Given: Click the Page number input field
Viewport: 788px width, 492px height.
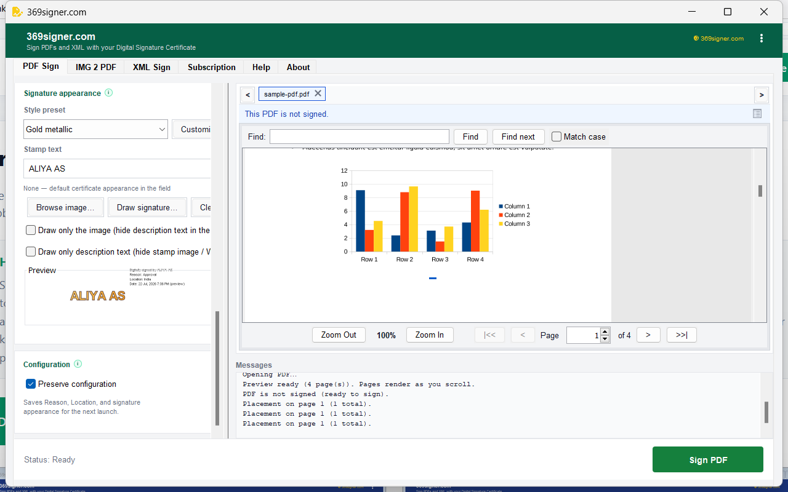Looking at the screenshot, I should pos(583,335).
